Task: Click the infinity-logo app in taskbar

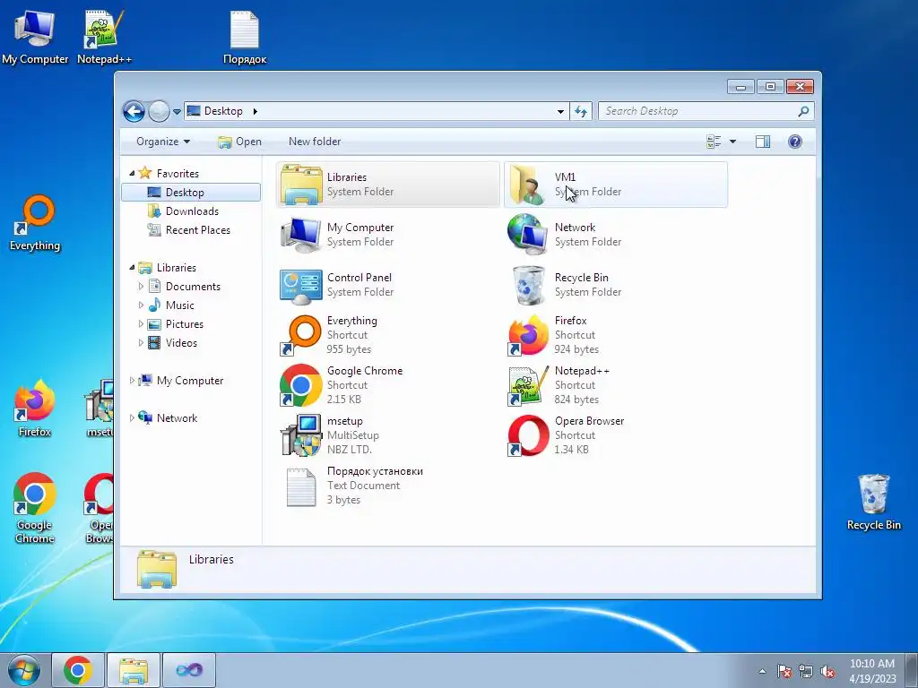Action: (189, 670)
